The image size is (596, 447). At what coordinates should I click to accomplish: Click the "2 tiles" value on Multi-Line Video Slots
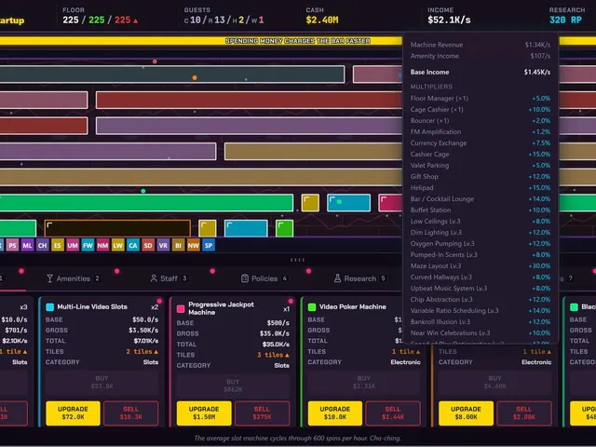tap(142, 352)
